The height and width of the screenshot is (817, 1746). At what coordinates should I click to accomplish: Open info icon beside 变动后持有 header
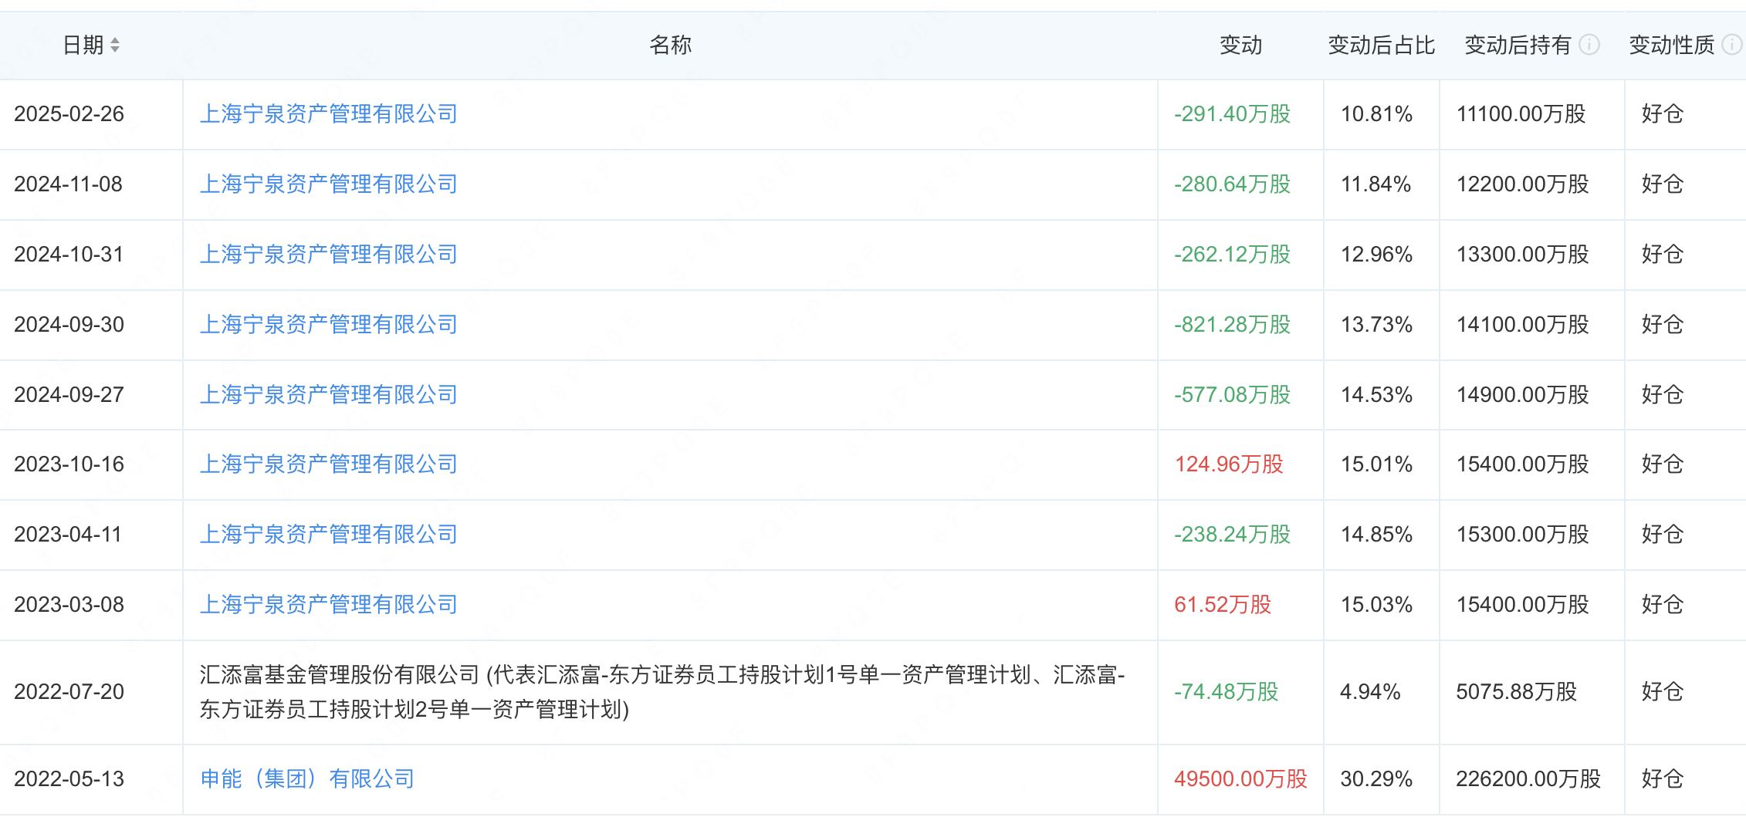coord(1589,45)
